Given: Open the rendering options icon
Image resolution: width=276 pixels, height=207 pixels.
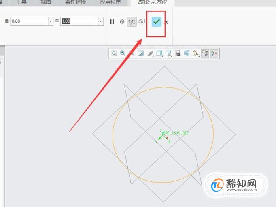Looking at the screenshot, I should point(150,53).
